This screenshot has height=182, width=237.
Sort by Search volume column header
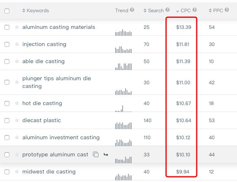pos(154,11)
